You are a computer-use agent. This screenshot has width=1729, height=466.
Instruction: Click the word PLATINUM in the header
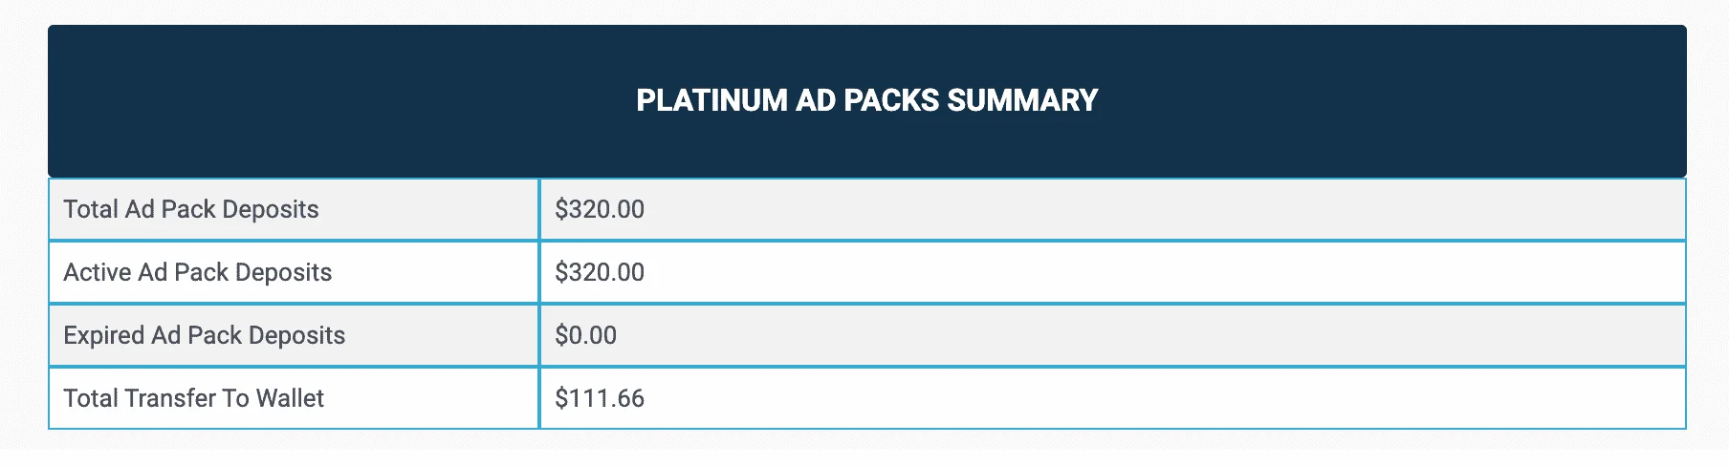(711, 100)
